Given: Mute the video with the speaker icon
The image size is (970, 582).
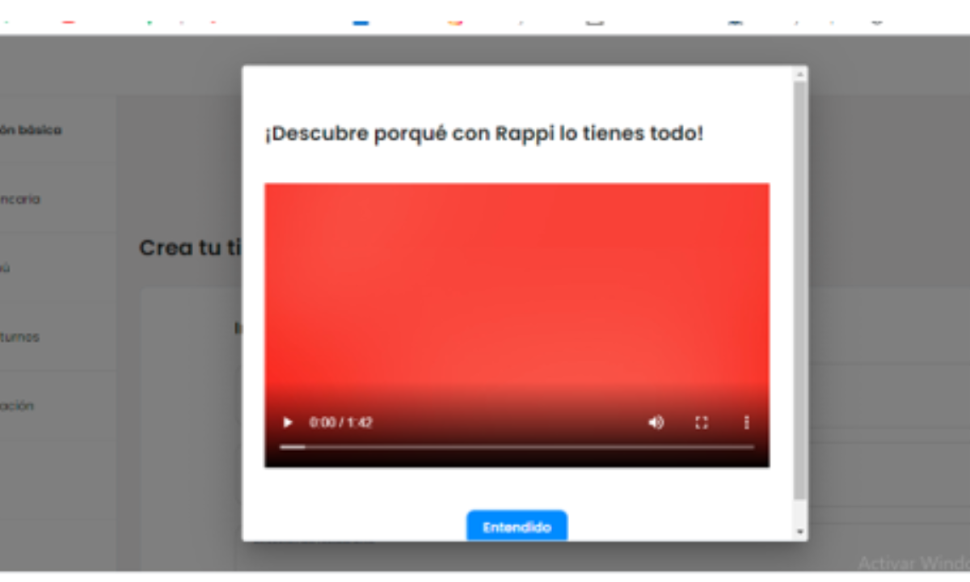Looking at the screenshot, I should [x=656, y=421].
